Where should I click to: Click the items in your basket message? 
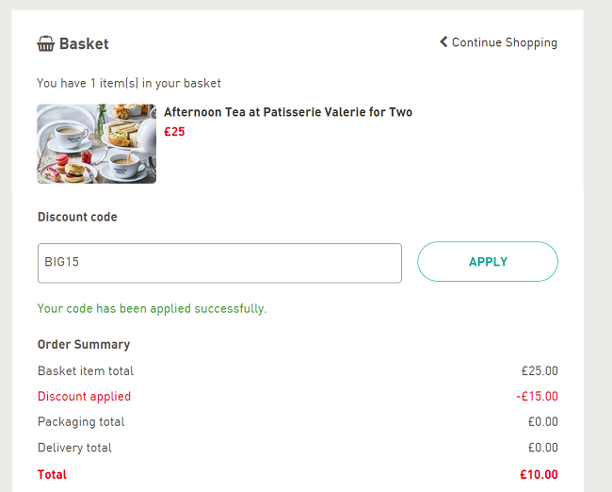pyautogui.click(x=129, y=83)
